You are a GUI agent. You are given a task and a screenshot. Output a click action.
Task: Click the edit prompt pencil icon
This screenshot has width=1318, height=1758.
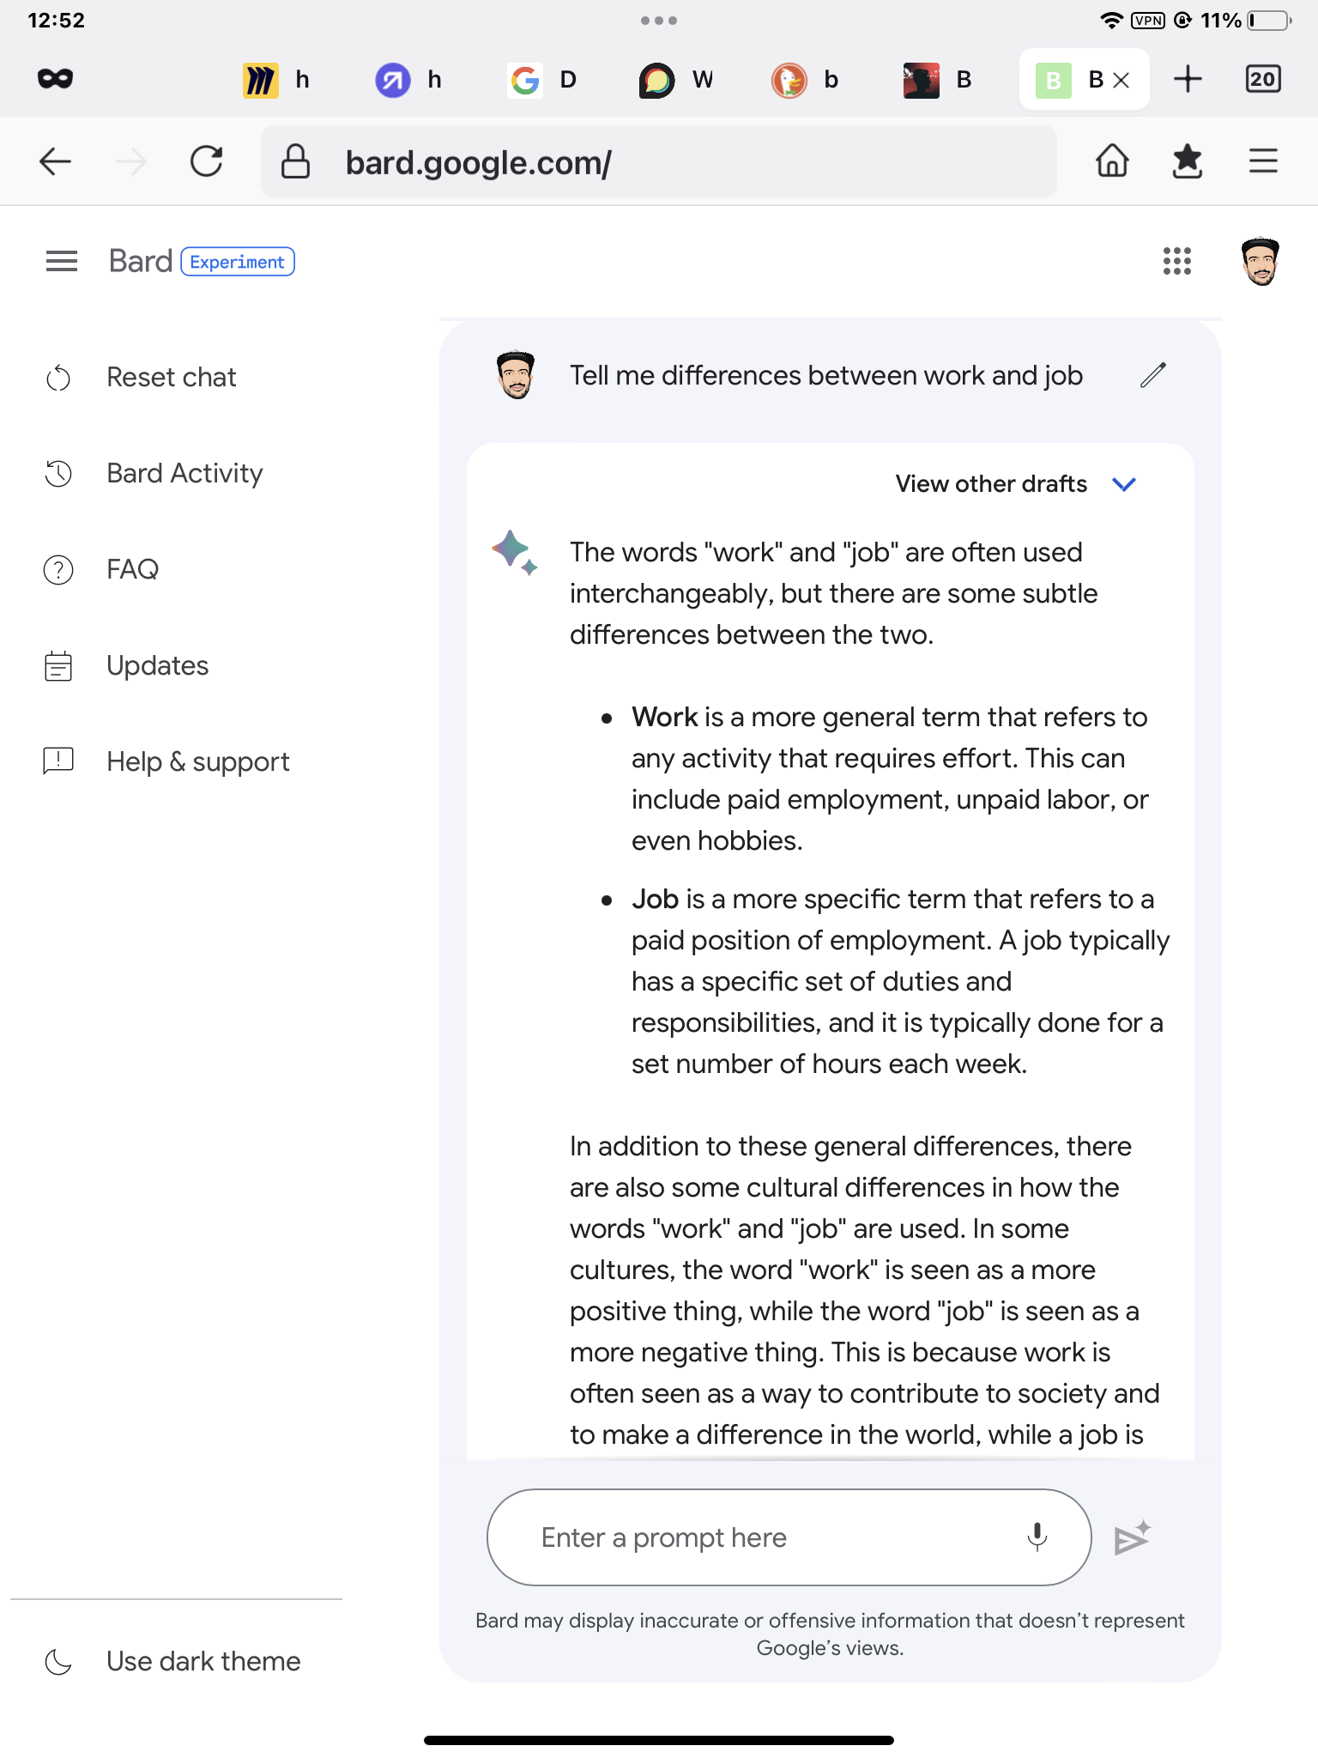[1152, 375]
